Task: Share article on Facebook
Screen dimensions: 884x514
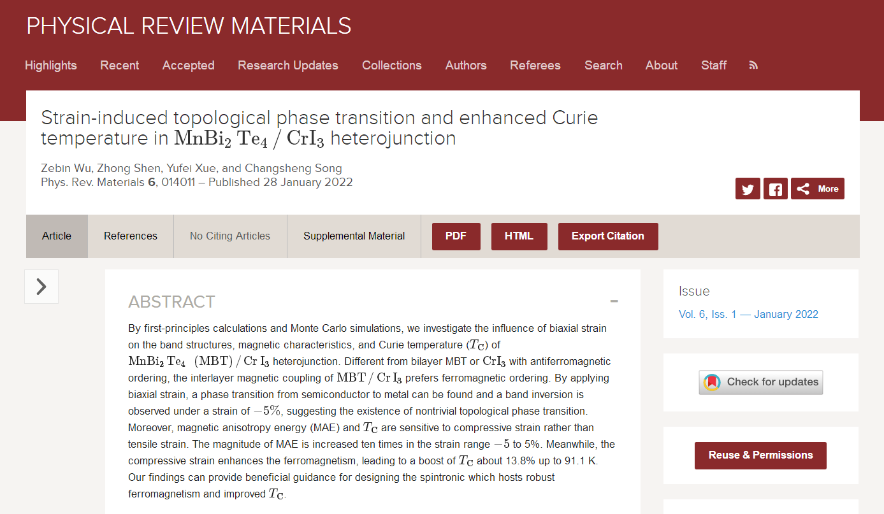Action: [776, 189]
